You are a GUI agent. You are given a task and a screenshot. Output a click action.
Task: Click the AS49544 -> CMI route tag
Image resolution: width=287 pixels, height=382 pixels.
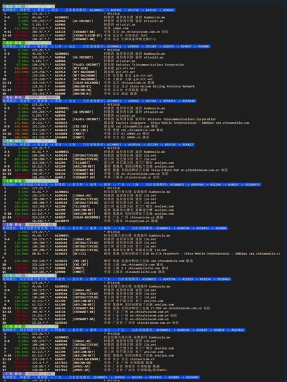(x=41, y=224)
